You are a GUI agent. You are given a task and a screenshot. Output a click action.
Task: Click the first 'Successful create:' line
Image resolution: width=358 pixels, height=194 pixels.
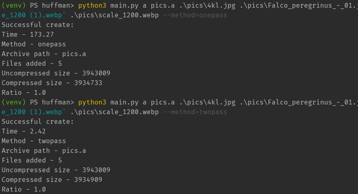pyautogui.click(x=37, y=25)
